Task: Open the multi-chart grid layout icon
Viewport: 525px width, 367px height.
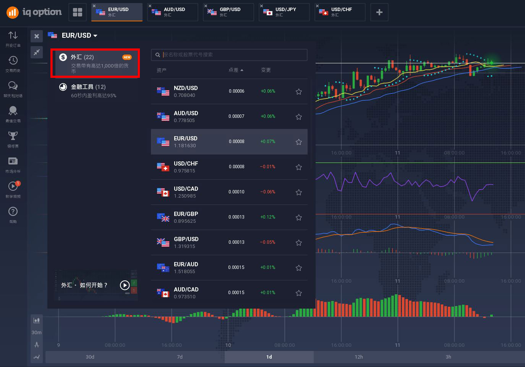Action: (x=78, y=12)
